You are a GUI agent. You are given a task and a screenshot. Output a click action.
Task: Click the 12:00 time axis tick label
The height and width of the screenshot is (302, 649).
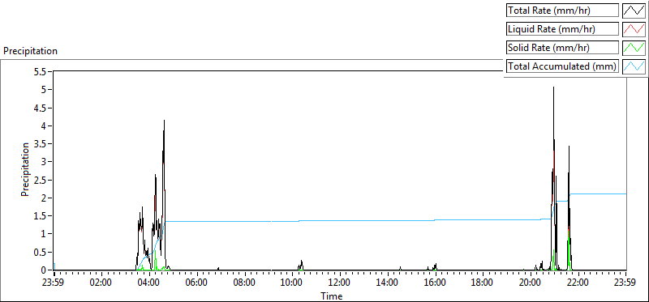pos(339,283)
